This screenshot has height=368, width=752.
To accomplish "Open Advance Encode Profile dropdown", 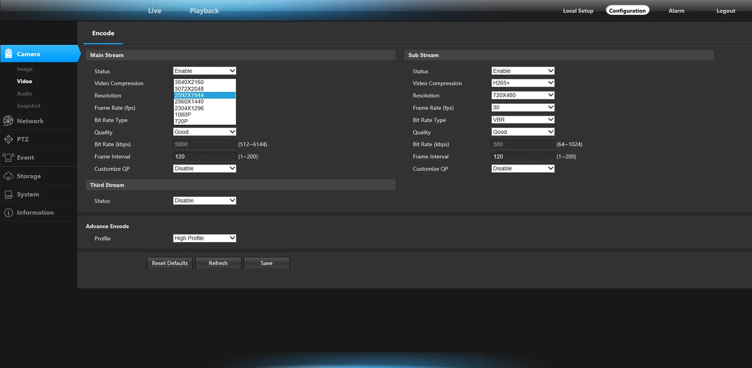I will (205, 238).
